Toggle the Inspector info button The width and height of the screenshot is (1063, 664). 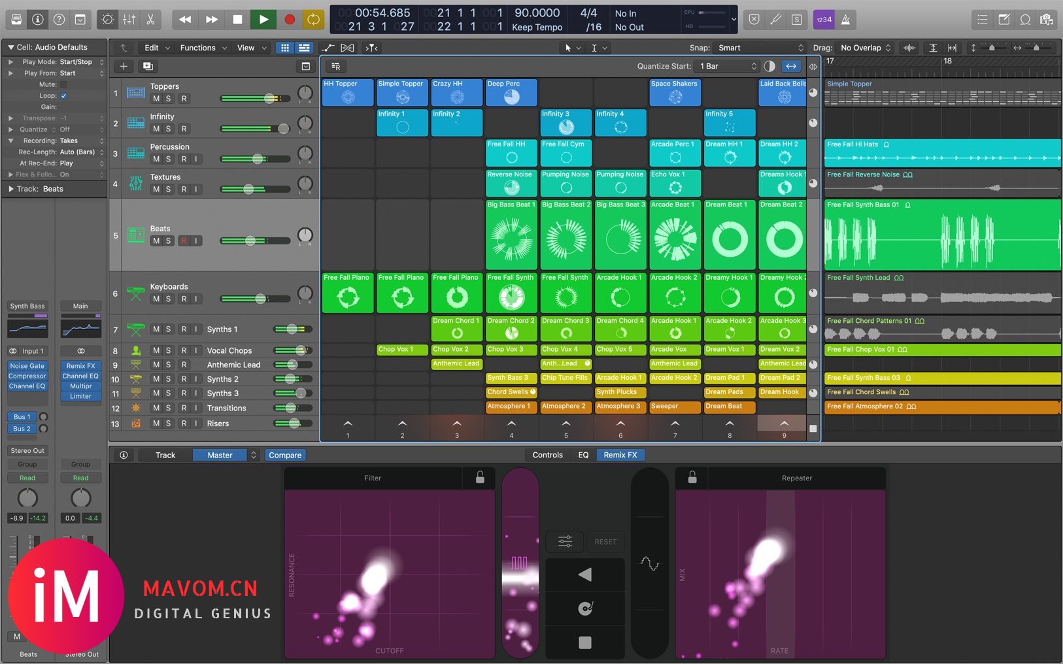pos(38,20)
